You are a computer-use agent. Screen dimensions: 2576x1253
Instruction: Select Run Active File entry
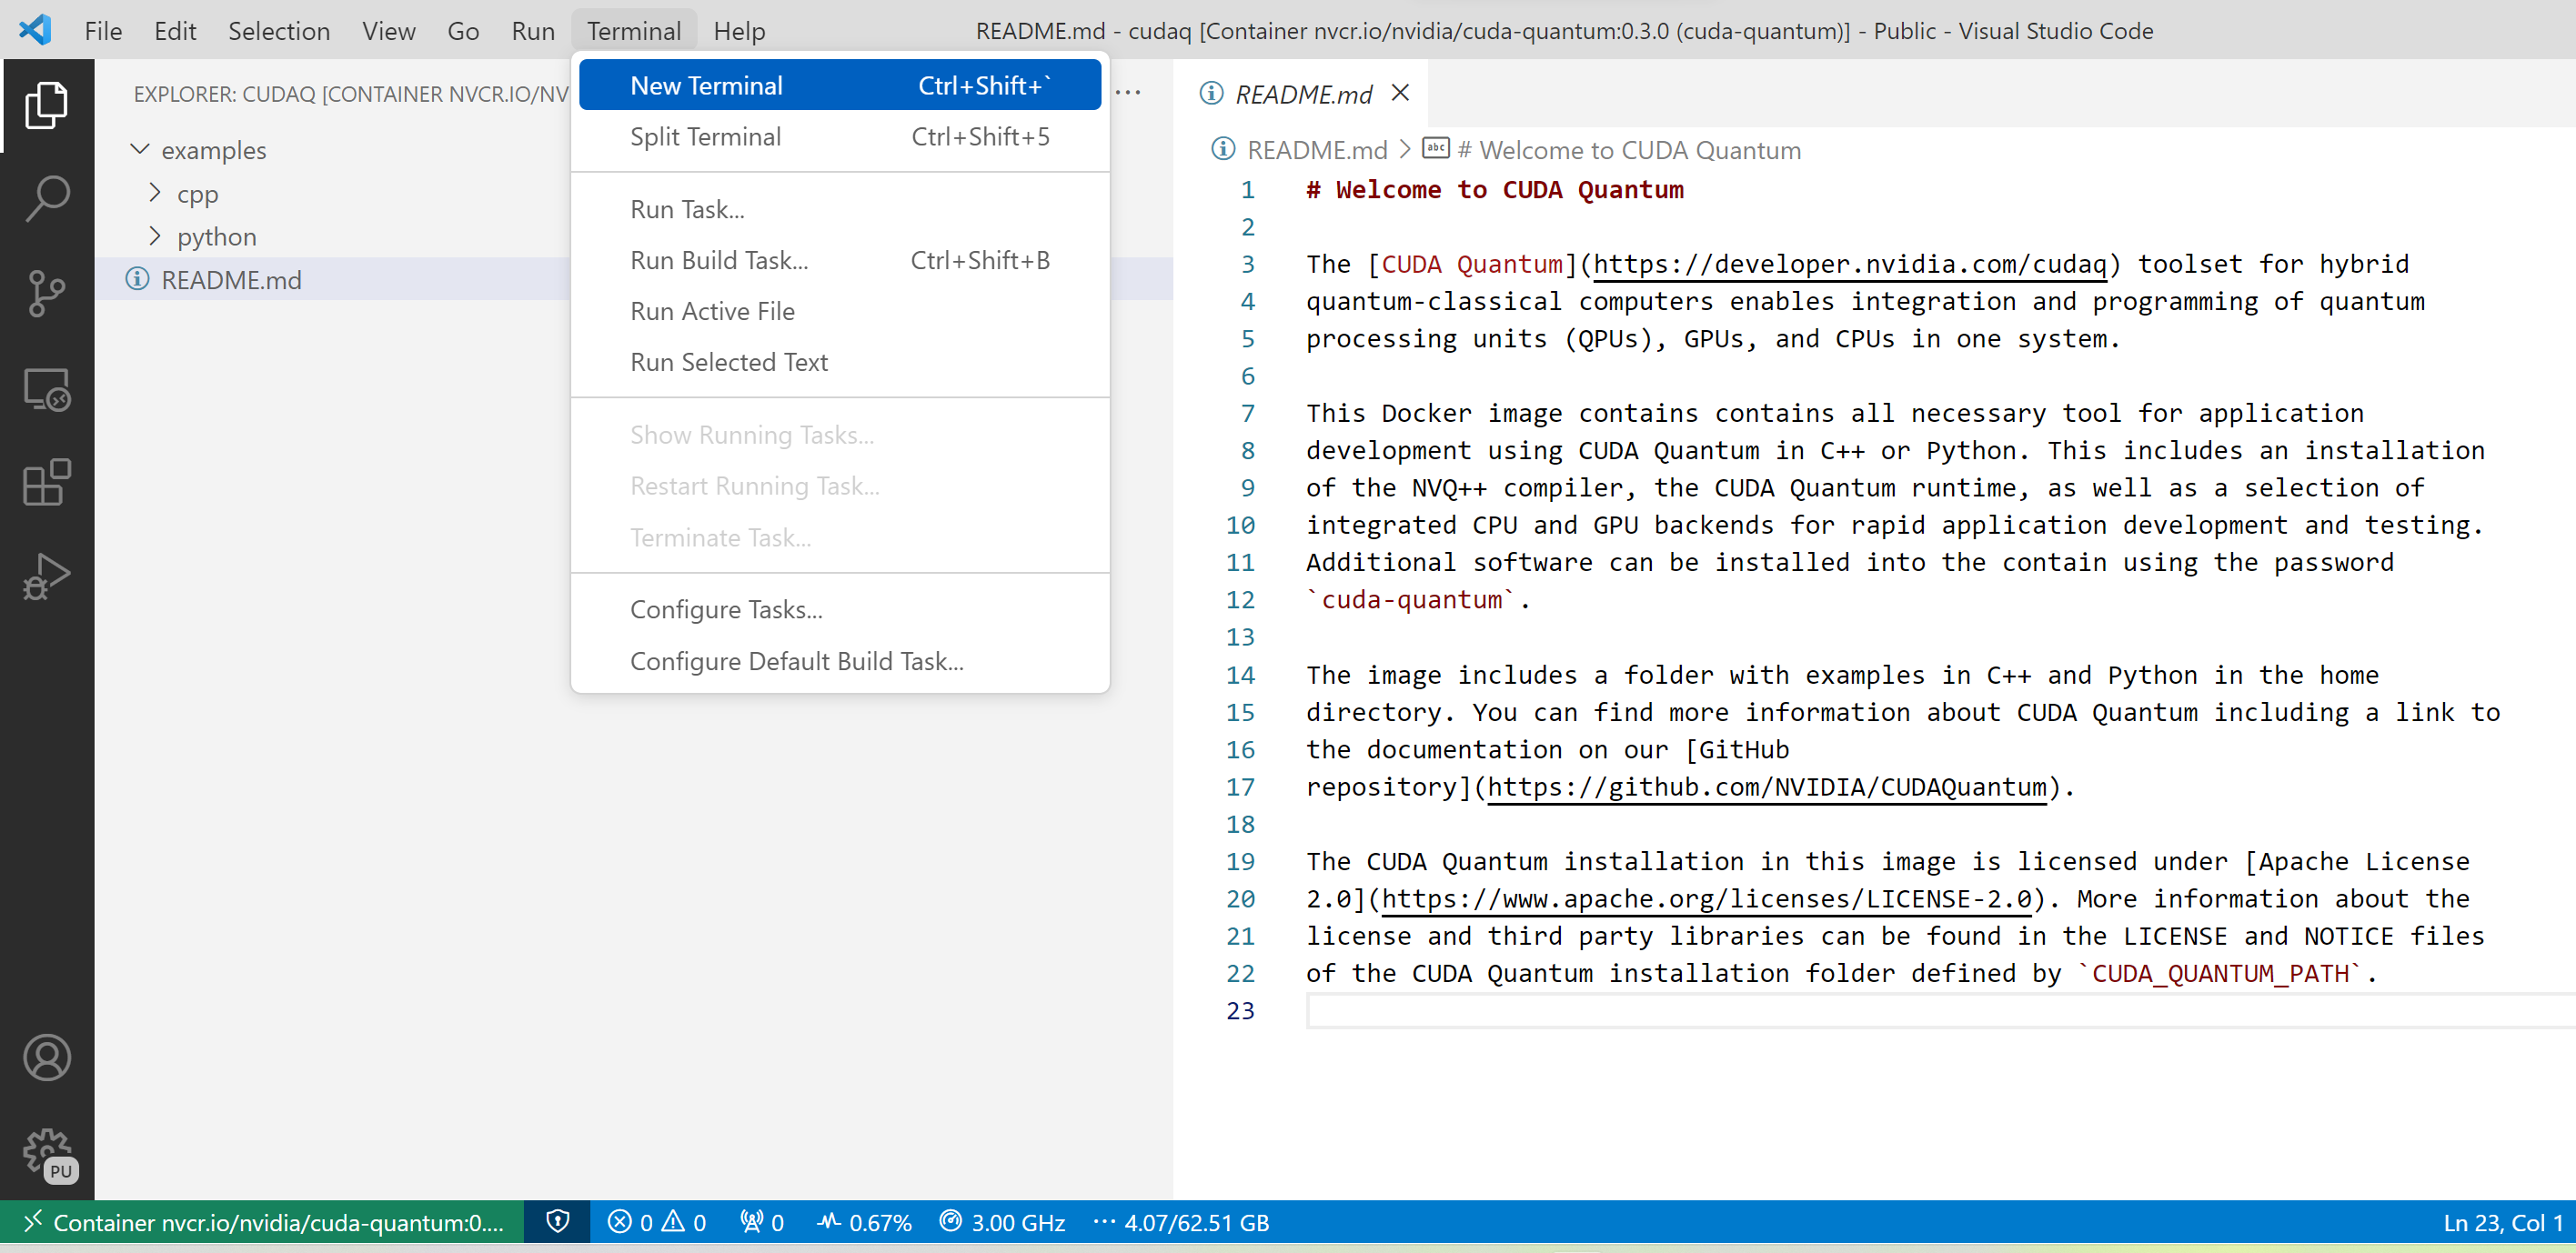(840, 311)
